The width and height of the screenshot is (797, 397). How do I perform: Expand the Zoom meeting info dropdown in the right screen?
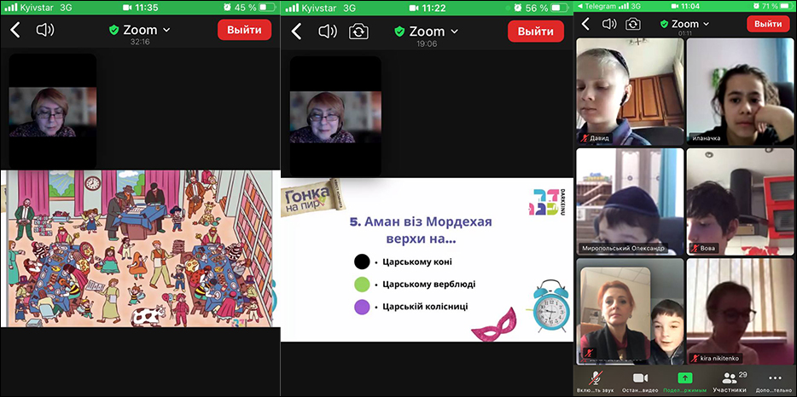tap(685, 24)
